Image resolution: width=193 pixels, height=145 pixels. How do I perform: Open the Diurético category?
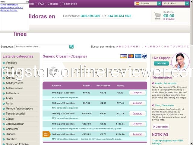click(x=11, y=139)
